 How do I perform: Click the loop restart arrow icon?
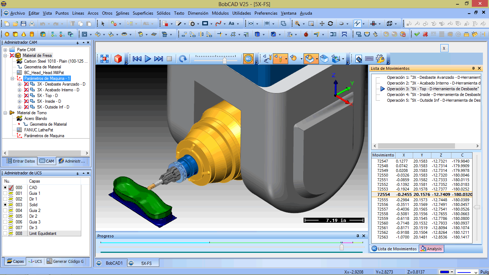click(183, 59)
